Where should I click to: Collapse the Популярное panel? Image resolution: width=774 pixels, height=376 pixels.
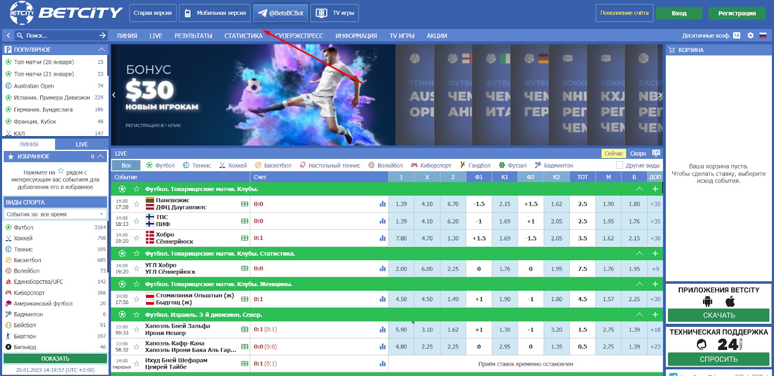(x=102, y=49)
